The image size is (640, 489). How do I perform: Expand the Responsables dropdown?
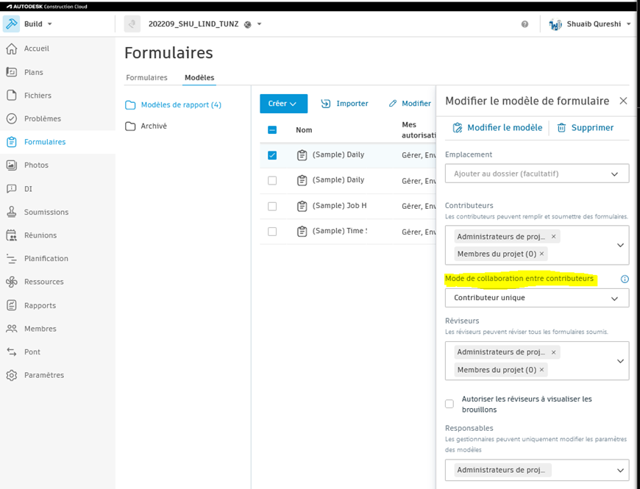[536, 470]
